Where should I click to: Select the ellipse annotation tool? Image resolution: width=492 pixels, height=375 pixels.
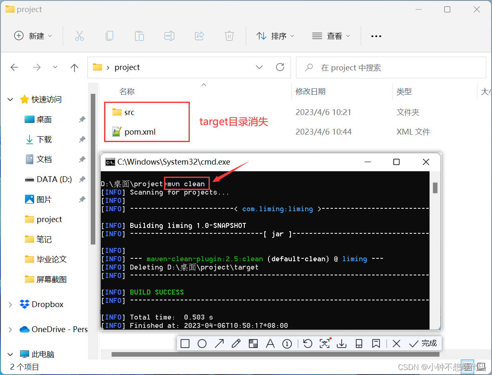click(202, 344)
